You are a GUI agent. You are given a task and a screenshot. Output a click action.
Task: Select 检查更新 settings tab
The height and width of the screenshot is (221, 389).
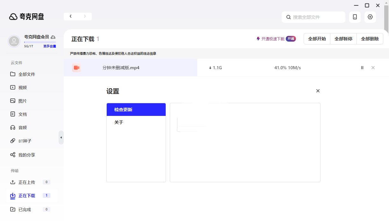coord(136,110)
